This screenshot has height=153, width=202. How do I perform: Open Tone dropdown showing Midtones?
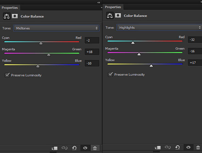click(x=56, y=28)
